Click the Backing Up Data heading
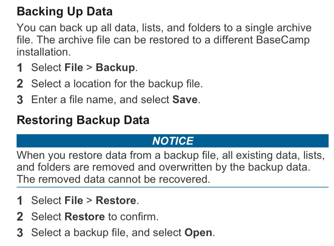334x246 pixels. coord(65,11)
